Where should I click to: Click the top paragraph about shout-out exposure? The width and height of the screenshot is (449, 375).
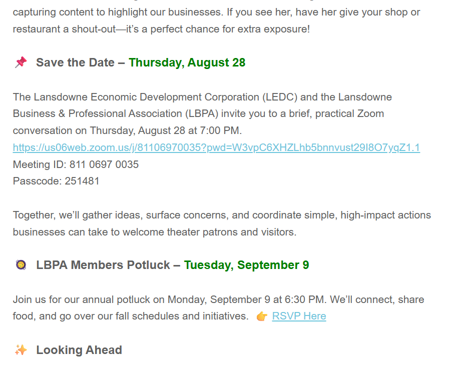(216, 20)
